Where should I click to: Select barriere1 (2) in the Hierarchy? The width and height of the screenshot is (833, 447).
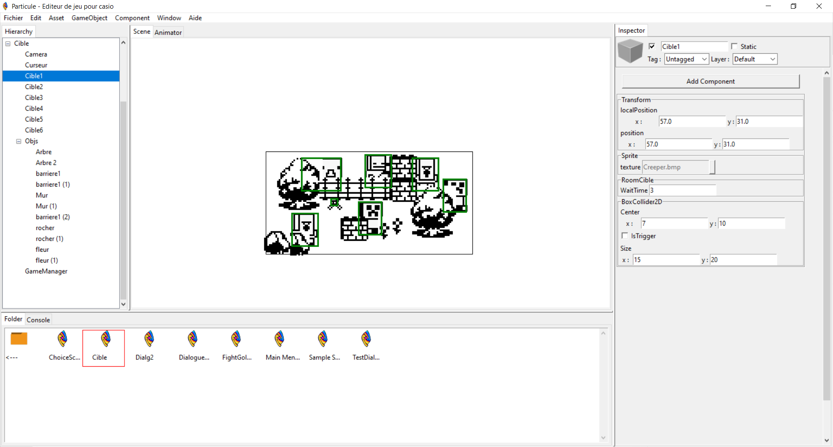53,217
